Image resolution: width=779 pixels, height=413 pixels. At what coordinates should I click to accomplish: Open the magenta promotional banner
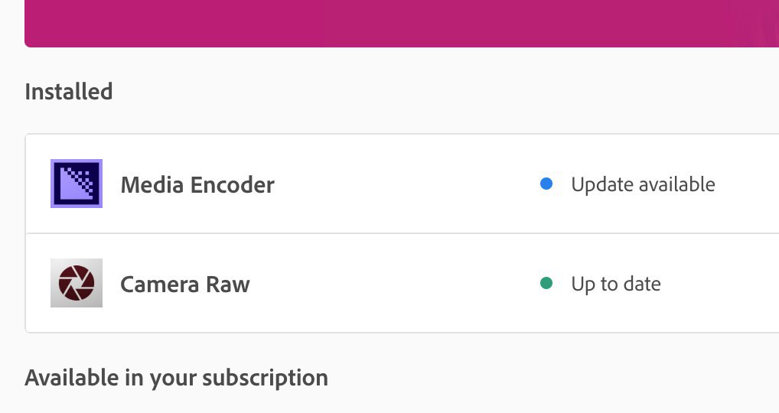(x=402, y=24)
